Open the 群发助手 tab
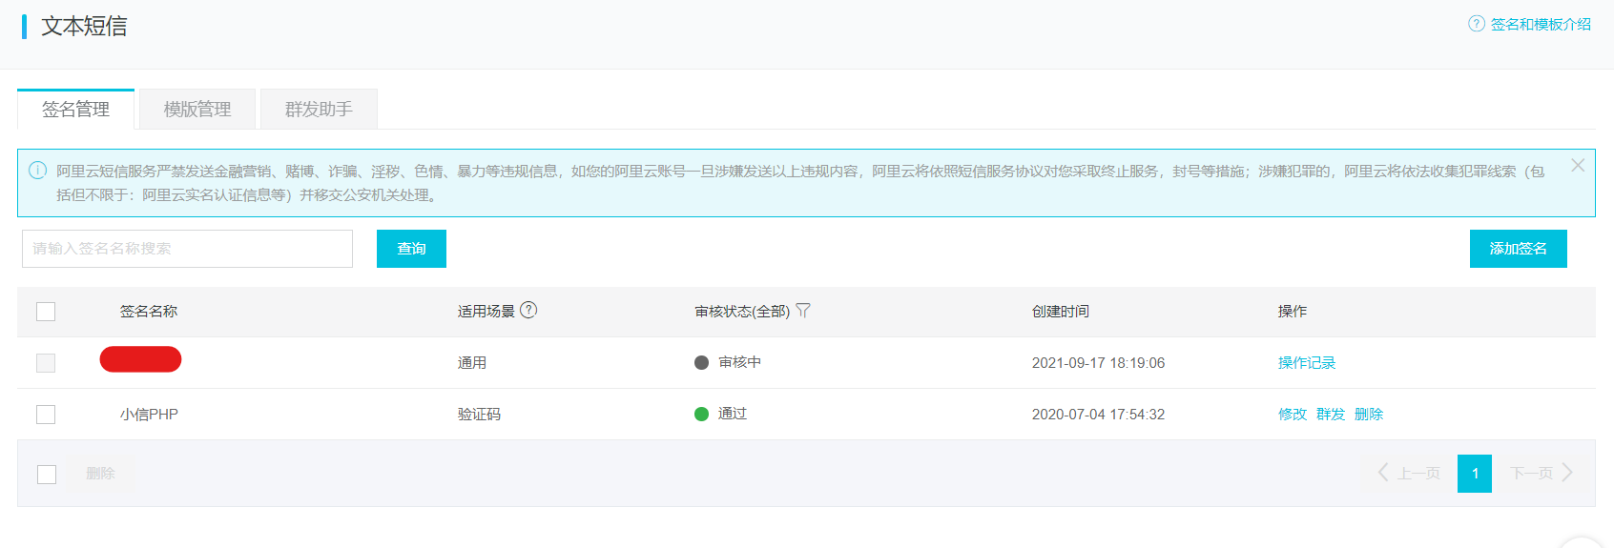 click(319, 110)
